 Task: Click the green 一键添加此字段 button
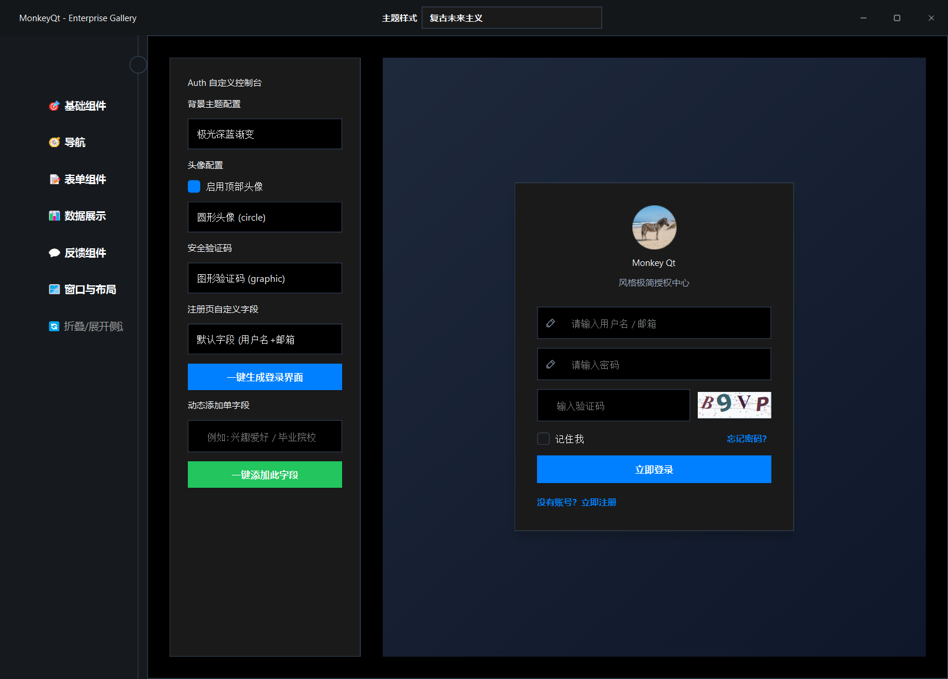point(265,475)
